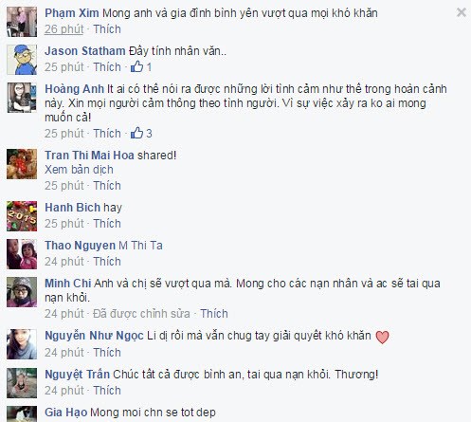Screen dimensions: 471x422
Task: Like Hanh Bich's comment via Thích
Action: click(x=107, y=224)
